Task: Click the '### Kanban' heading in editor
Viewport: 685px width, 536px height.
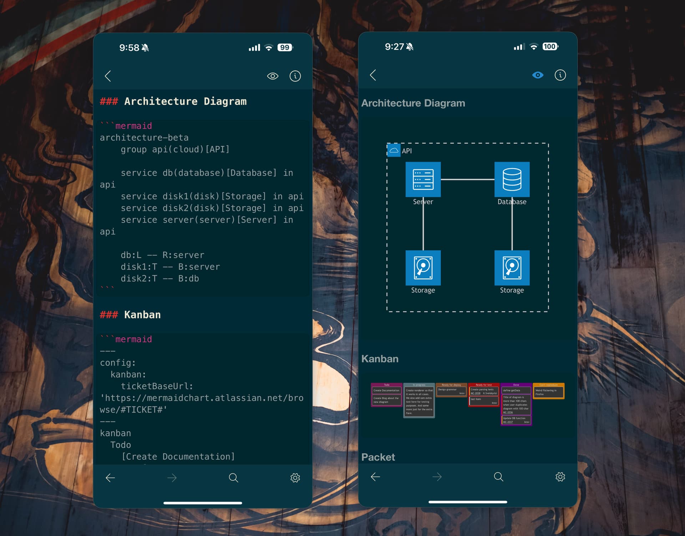Action: tap(130, 315)
